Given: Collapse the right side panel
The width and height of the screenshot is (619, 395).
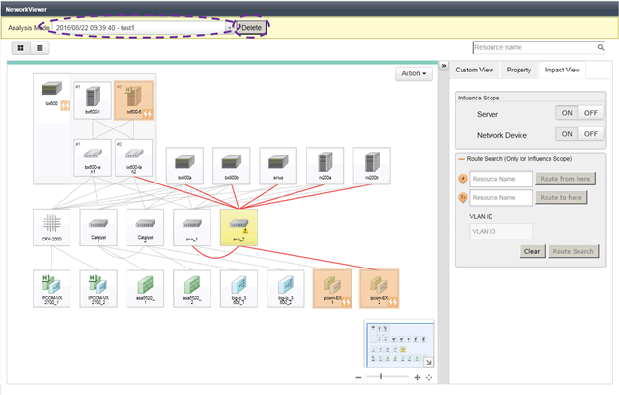Looking at the screenshot, I should click(443, 67).
